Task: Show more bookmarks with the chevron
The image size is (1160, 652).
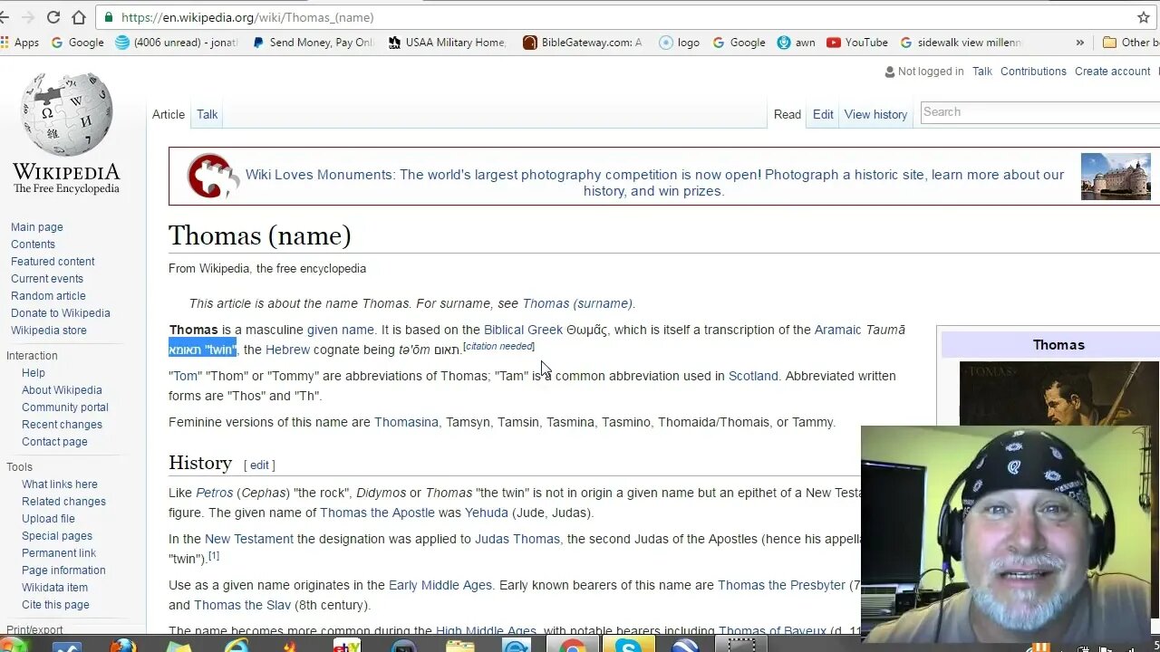Action: (1079, 43)
